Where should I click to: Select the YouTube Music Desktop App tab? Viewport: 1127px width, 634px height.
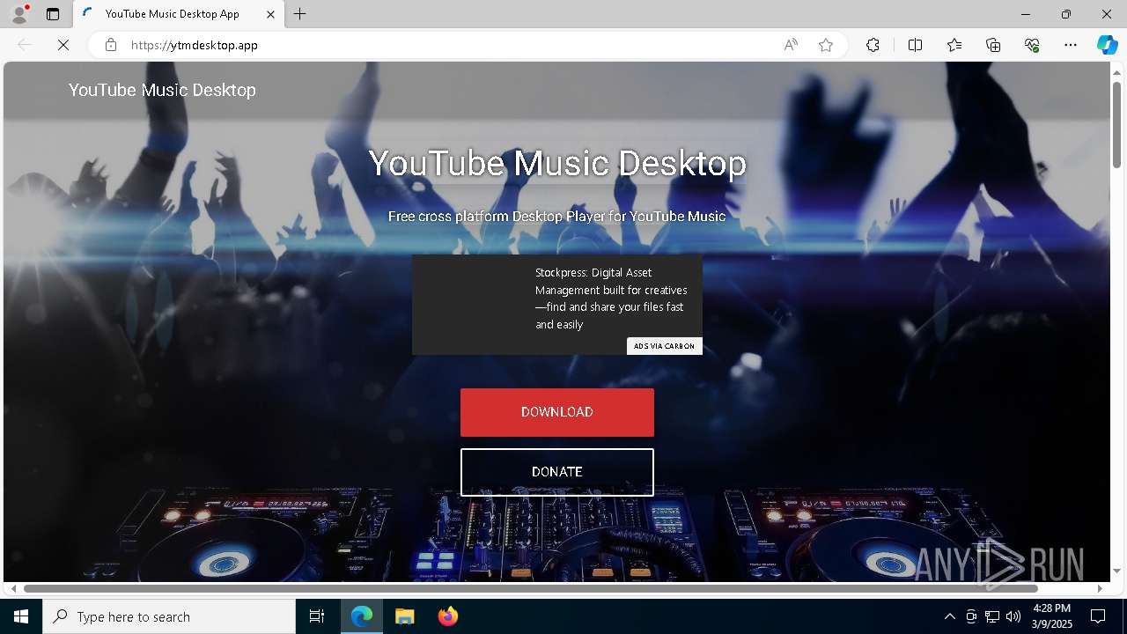[179, 14]
